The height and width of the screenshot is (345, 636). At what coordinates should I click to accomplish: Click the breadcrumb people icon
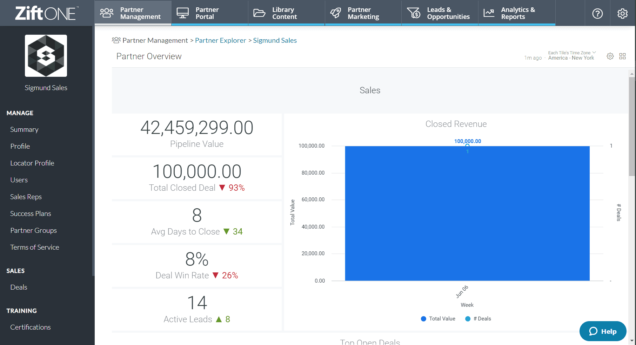click(x=116, y=40)
